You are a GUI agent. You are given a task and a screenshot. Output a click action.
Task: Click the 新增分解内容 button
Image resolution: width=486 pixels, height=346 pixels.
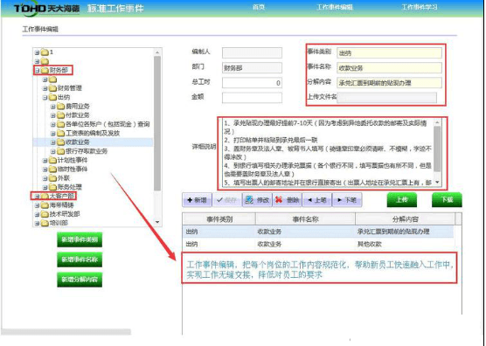click(x=80, y=280)
